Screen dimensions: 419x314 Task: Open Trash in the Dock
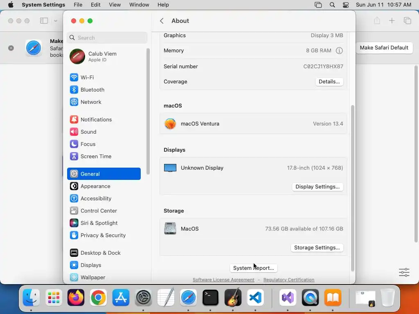click(x=387, y=298)
